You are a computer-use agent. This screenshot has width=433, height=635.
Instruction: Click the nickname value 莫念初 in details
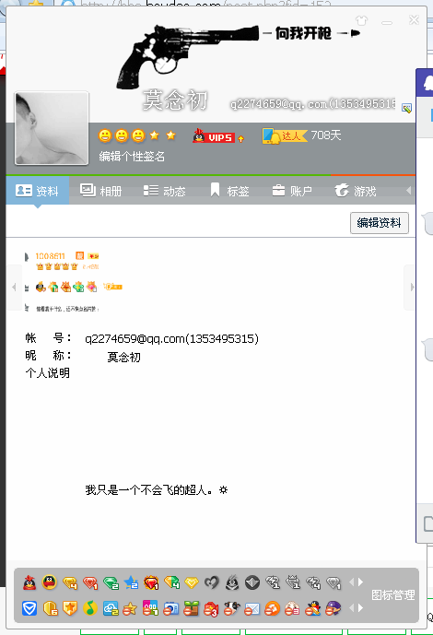point(123,358)
